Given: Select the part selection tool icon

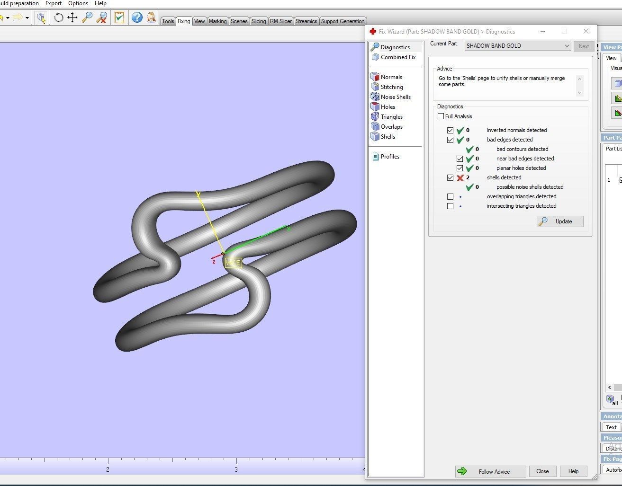Looking at the screenshot, I should coord(41,18).
